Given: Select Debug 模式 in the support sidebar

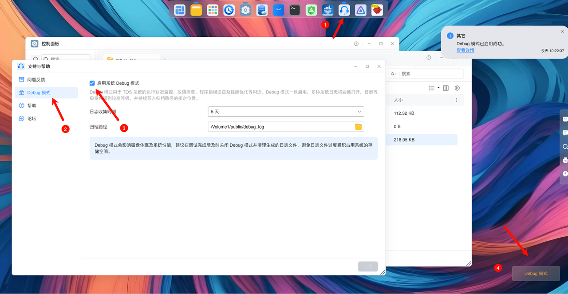Looking at the screenshot, I should click(x=46, y=93).
